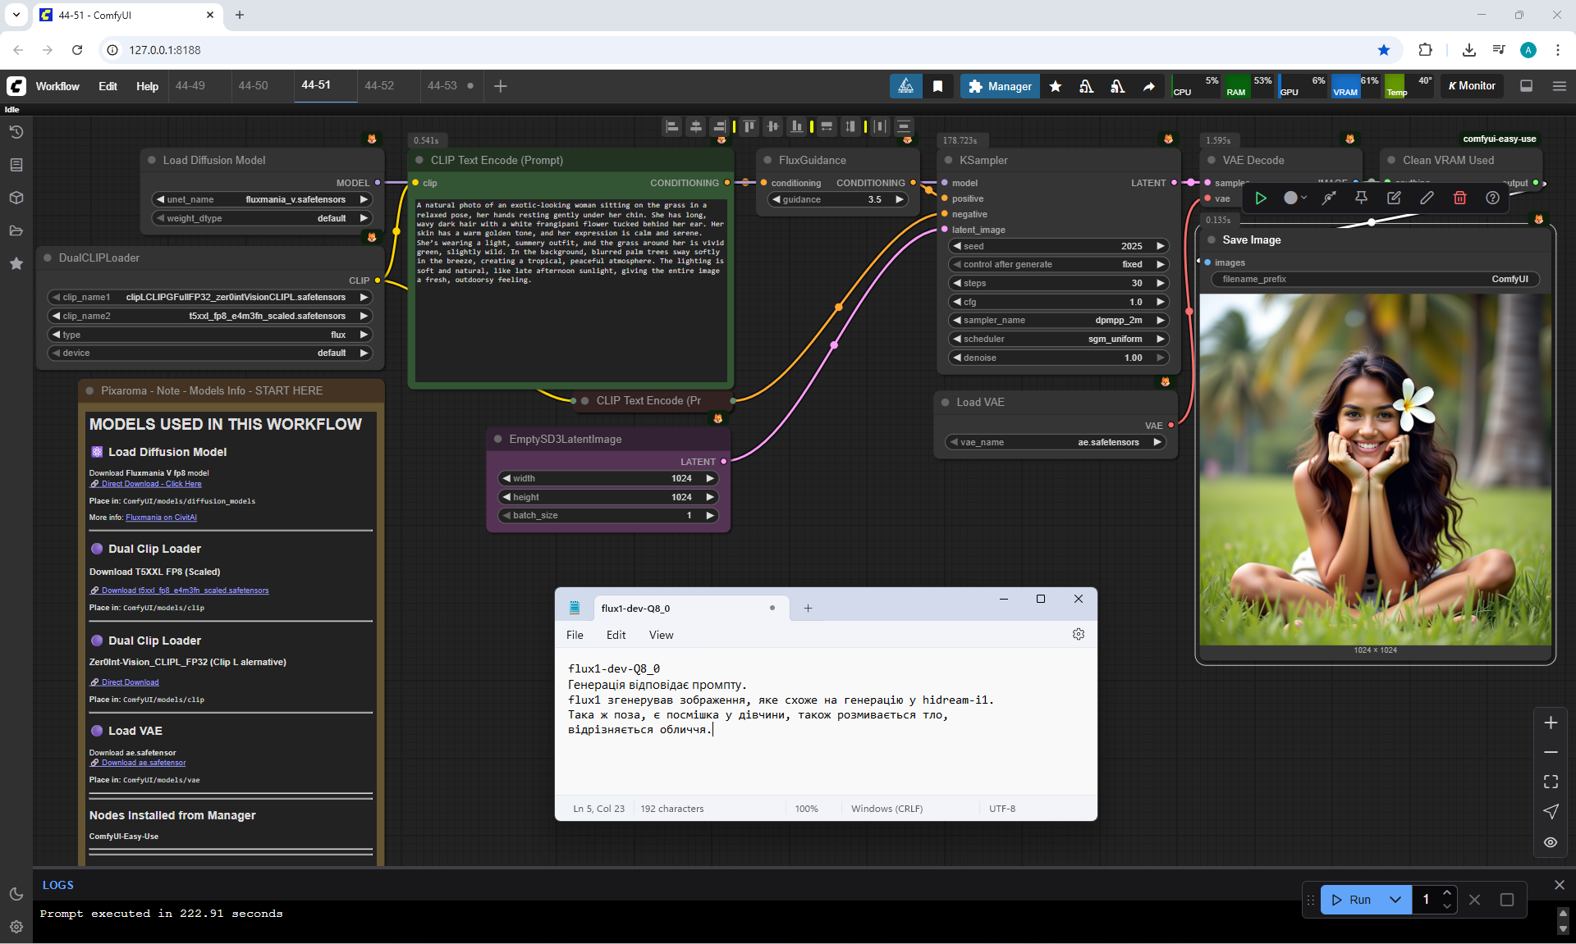
Task: Click the generated woman image preview
Action: pyautogui.click(x=1375, y=469)
